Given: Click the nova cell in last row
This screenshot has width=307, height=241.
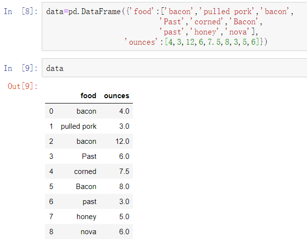Looking at the screenshot, I should tap(88, 232).
